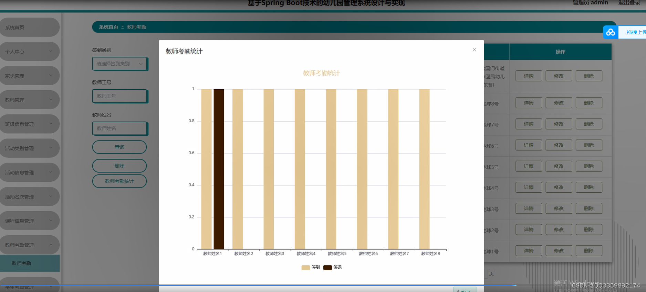Click the 查询 button
The image size is (646, 292).
click(x=119, y=147)
